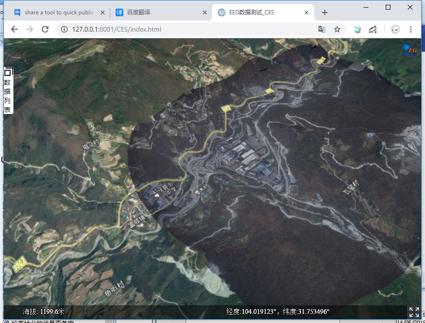Open the user profile avatar
Viewport: 425px width, 323px height.
coord(395,29)
